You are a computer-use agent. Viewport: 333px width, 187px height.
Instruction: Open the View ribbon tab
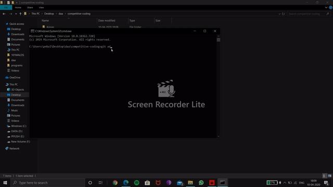coord(41,8)
